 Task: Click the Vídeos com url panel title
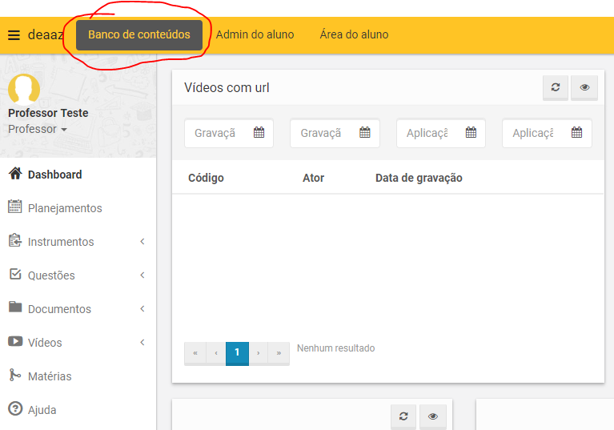click(227, 88)
